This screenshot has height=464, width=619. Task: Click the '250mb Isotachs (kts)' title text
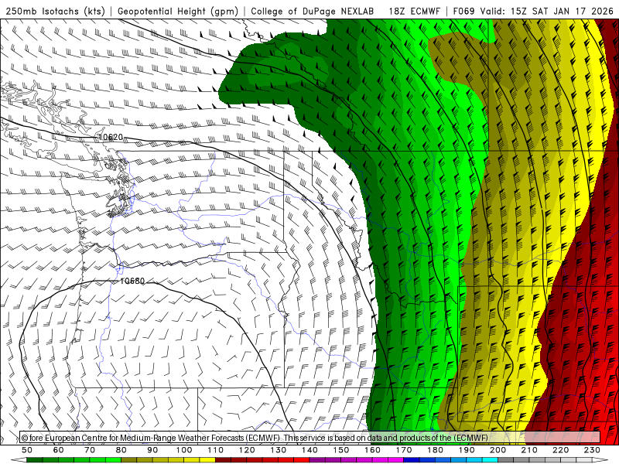(55, 11)
